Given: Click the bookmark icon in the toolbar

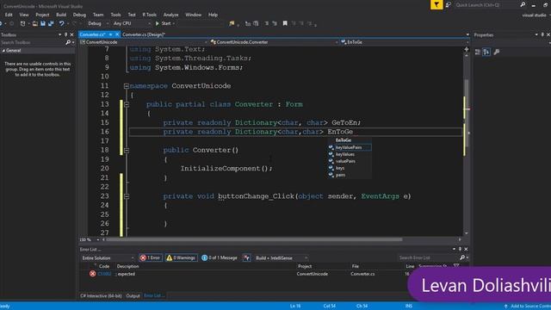Looking at the screenshot, I should click(285, 23).
